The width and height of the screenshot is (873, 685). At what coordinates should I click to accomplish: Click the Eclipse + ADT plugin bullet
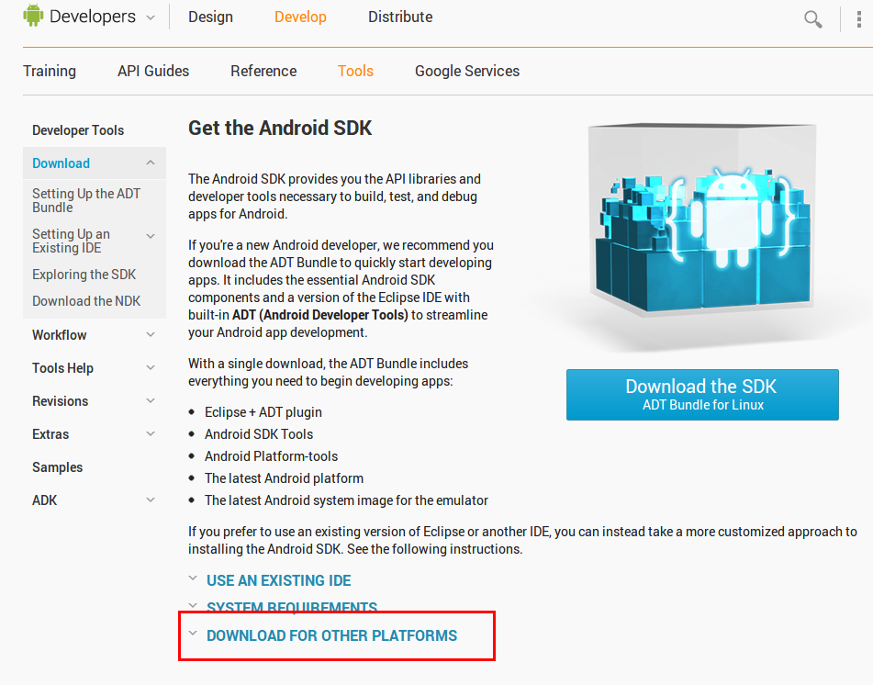click(263, 412)
